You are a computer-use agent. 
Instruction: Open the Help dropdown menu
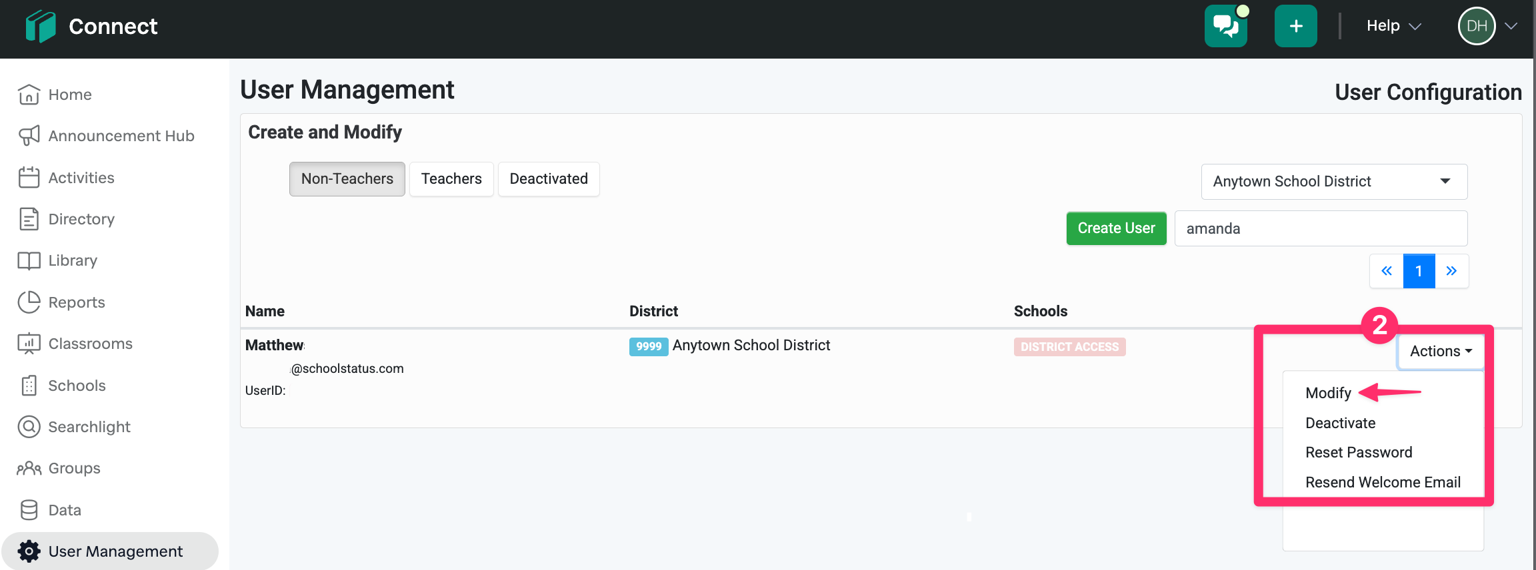click(1393, 26)
